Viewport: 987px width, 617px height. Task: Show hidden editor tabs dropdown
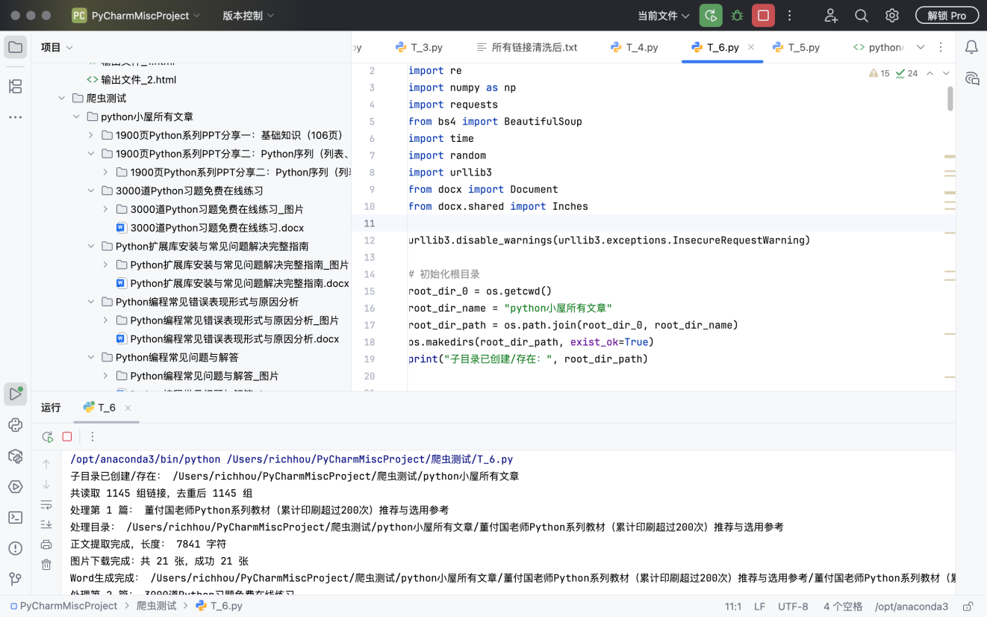click(921, 47)
